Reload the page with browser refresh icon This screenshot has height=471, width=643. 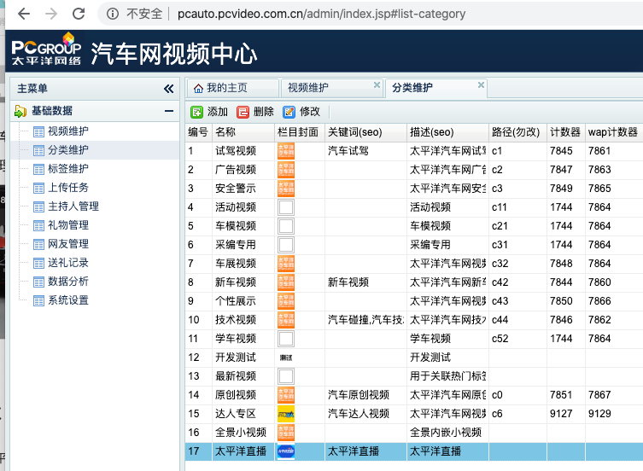[79, 14]
